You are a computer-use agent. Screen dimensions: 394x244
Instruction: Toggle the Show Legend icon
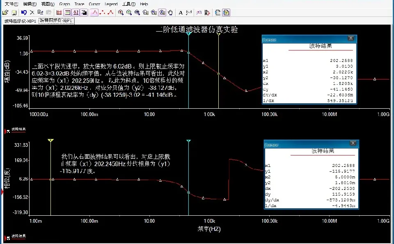(x=67, y=12)
